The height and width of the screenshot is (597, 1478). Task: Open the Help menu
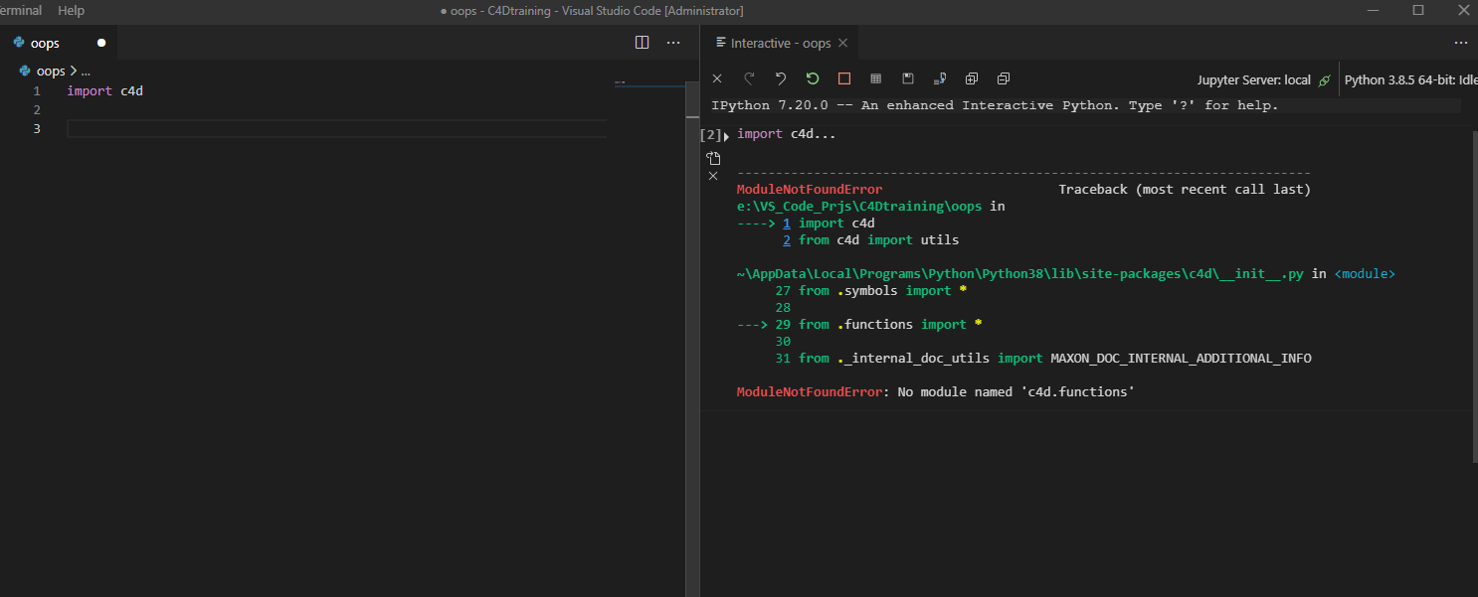tap(72, 10)
